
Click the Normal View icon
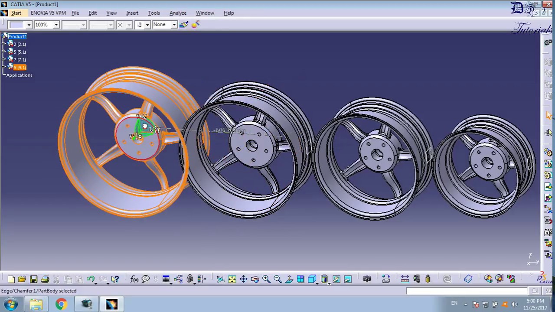click(x=289, y=279)
